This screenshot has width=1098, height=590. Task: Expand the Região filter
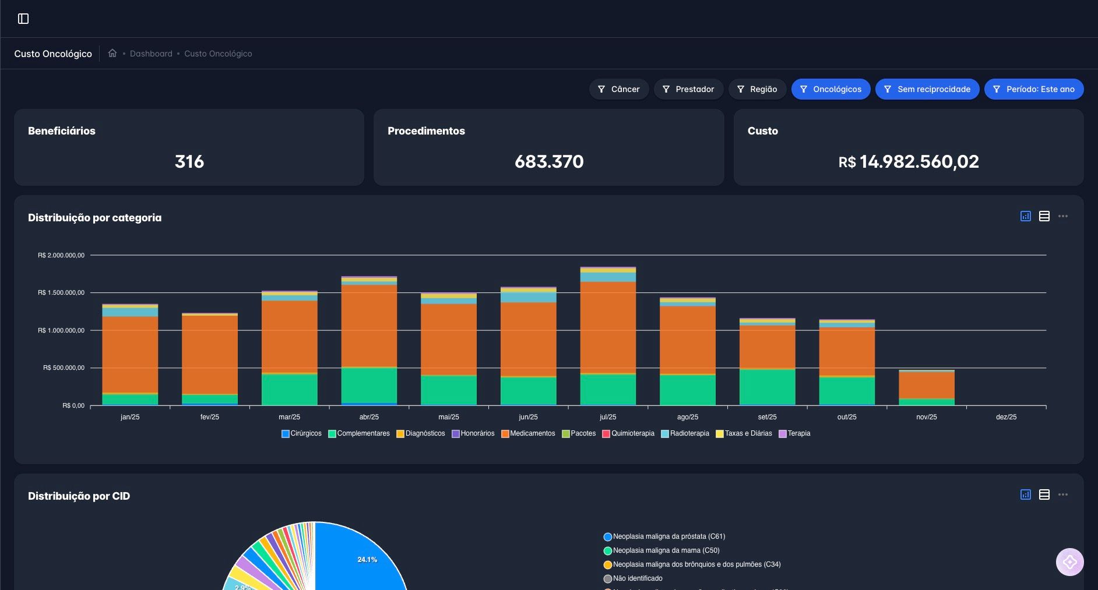click(757, 89)
